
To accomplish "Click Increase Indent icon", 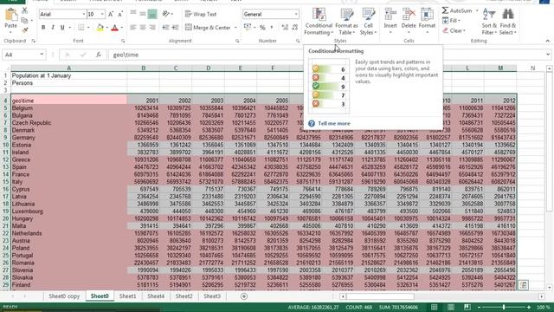I will 175,27.
